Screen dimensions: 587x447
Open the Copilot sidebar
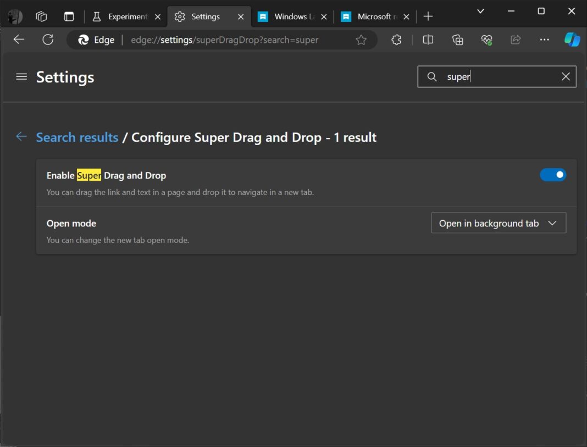(x=572, y=40)
